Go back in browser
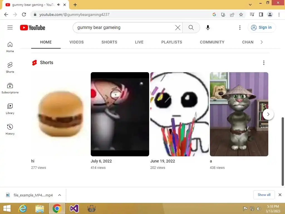This screenshot has width=285, height=214. click(6, 14)
